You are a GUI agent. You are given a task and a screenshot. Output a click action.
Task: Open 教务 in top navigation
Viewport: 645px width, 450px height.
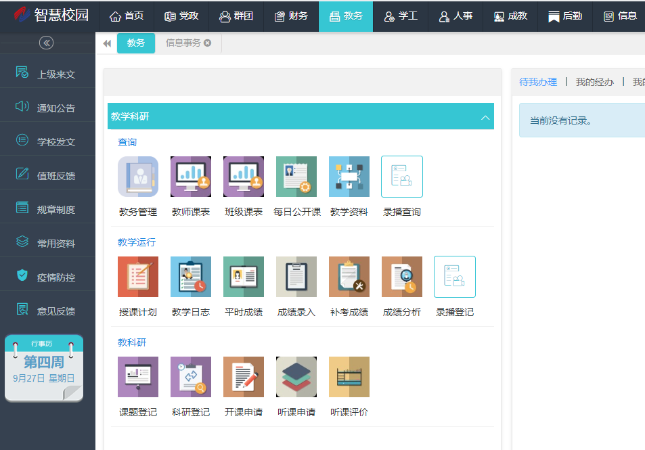[346, 16]
